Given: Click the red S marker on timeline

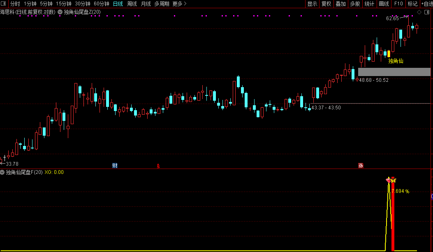Looking at the screenshot, I should (158, 166).
